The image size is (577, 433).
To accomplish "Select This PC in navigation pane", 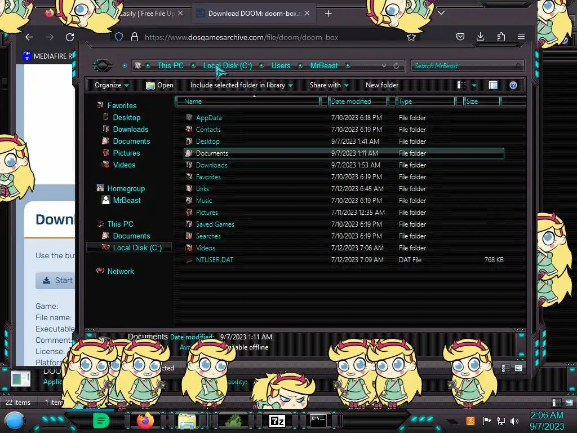I will coord(120,224).
